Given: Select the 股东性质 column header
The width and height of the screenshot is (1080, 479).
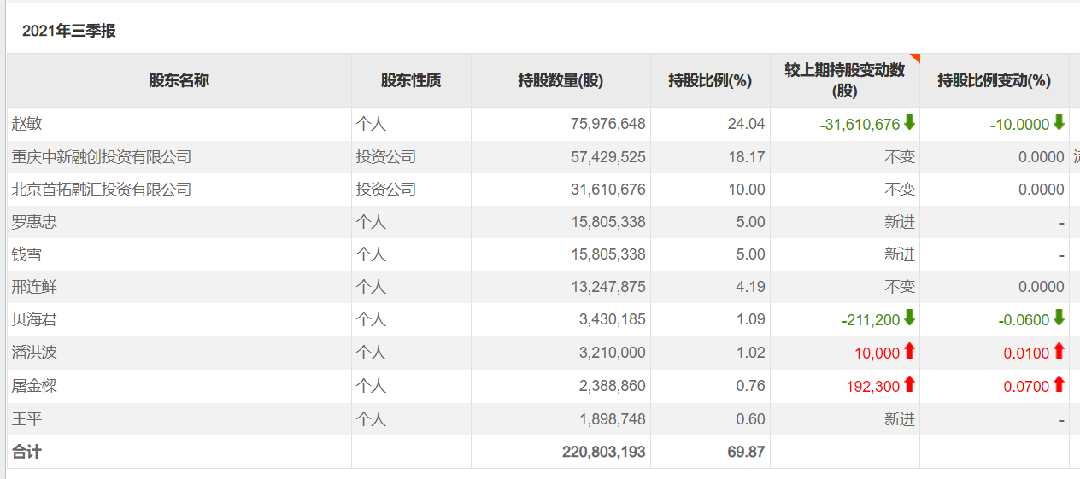Looking at the screenshot, I should point(411,80).
